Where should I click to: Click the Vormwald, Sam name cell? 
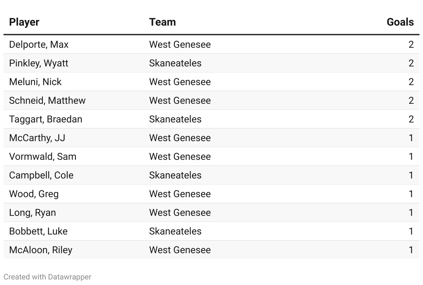43,157
